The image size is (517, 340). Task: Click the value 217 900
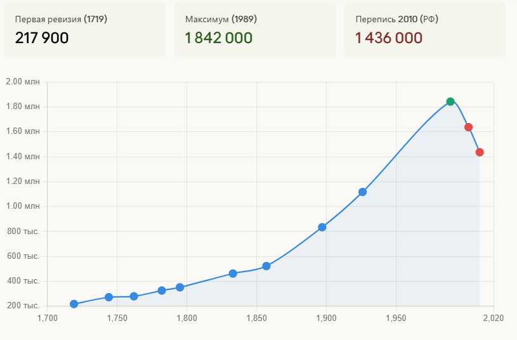coord(42,38)
